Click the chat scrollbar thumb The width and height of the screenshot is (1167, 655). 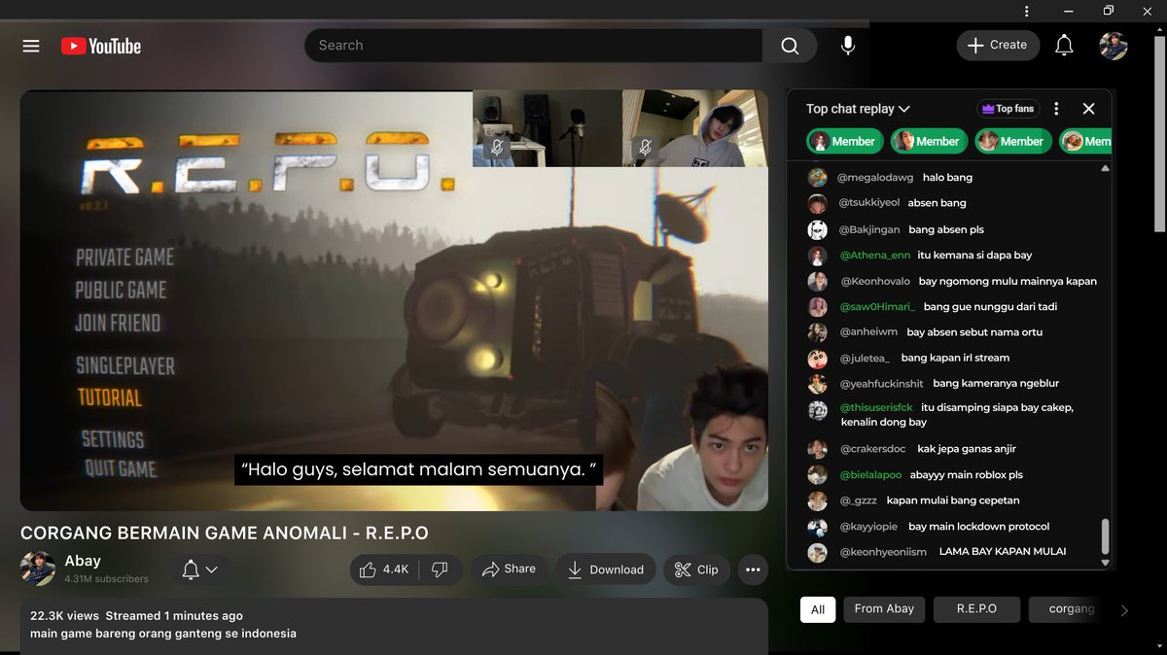point(1105,535)
